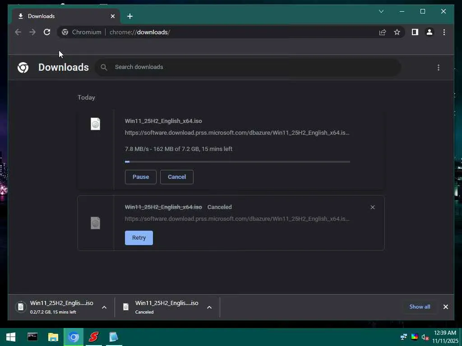Open the tab search dropdown arrow

click(381, 11)
